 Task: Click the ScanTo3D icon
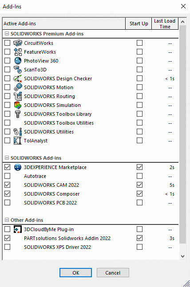pyautogui.click(x=18, y=70)
